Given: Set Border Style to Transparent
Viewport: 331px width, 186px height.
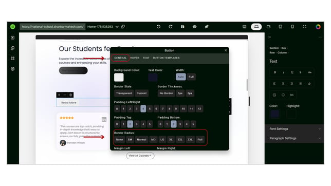Looking at the screenshot, I should point(124,93).
